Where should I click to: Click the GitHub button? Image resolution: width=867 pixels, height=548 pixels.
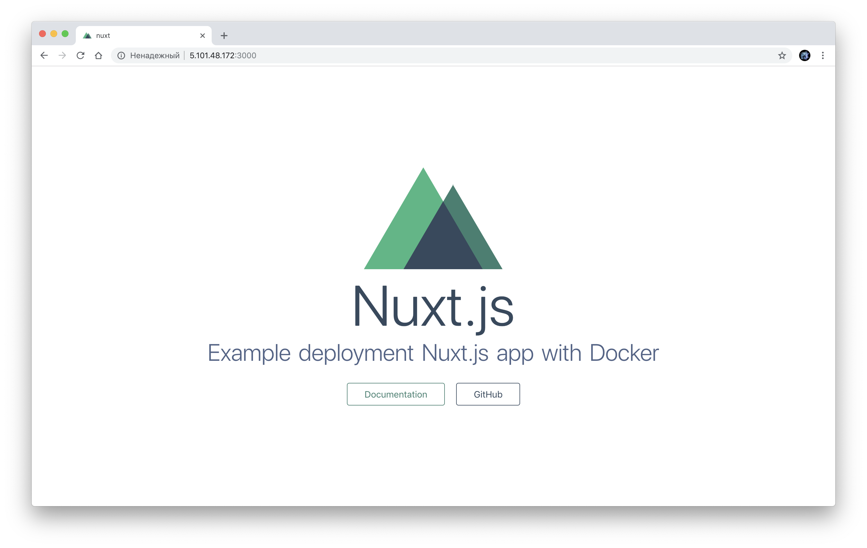488,394
